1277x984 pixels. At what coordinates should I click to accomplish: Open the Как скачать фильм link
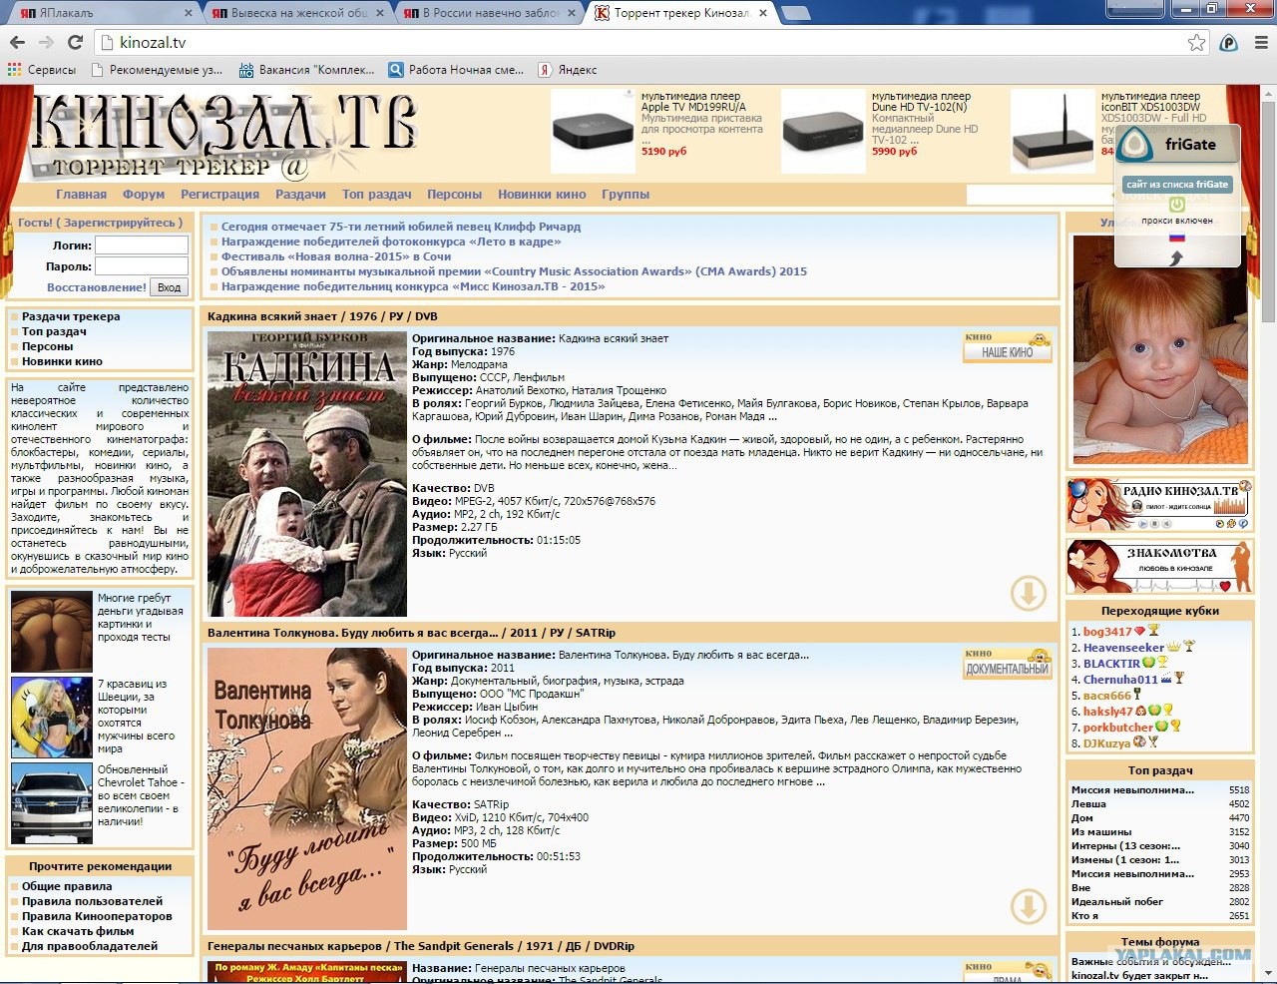[x=78, y=931]
